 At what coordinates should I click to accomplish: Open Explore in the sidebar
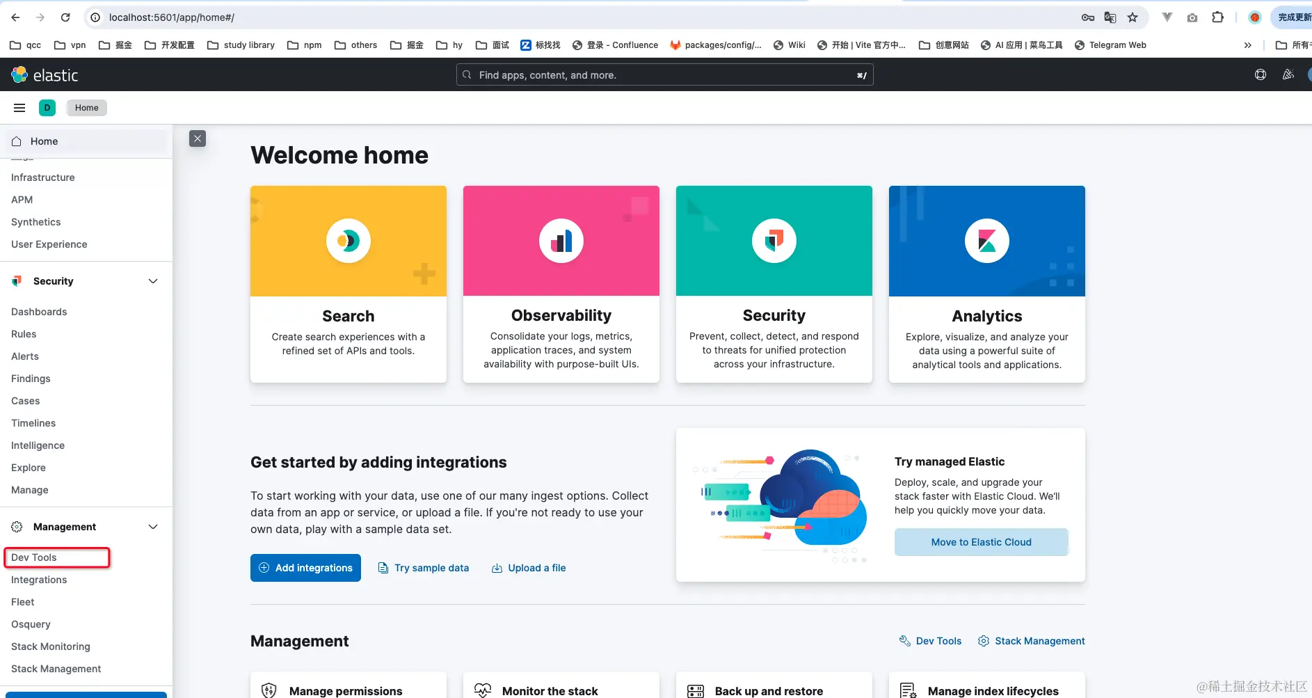(x=29, y=468)
